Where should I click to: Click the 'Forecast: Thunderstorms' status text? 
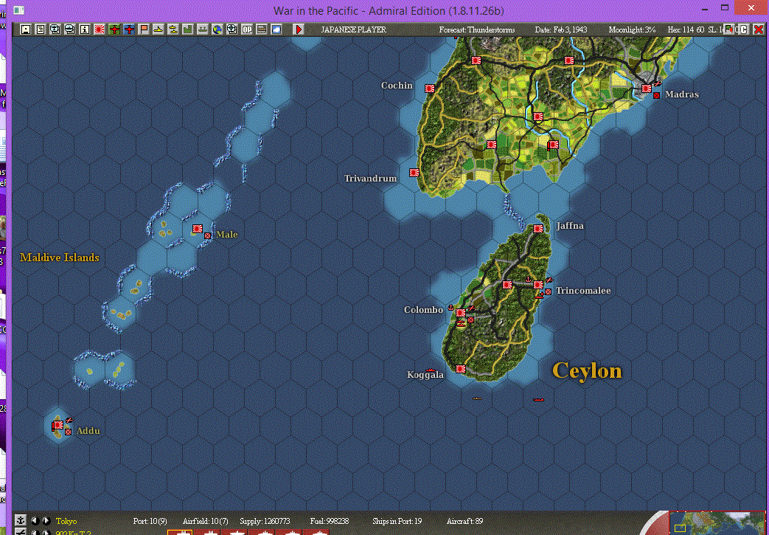[477, 30]
